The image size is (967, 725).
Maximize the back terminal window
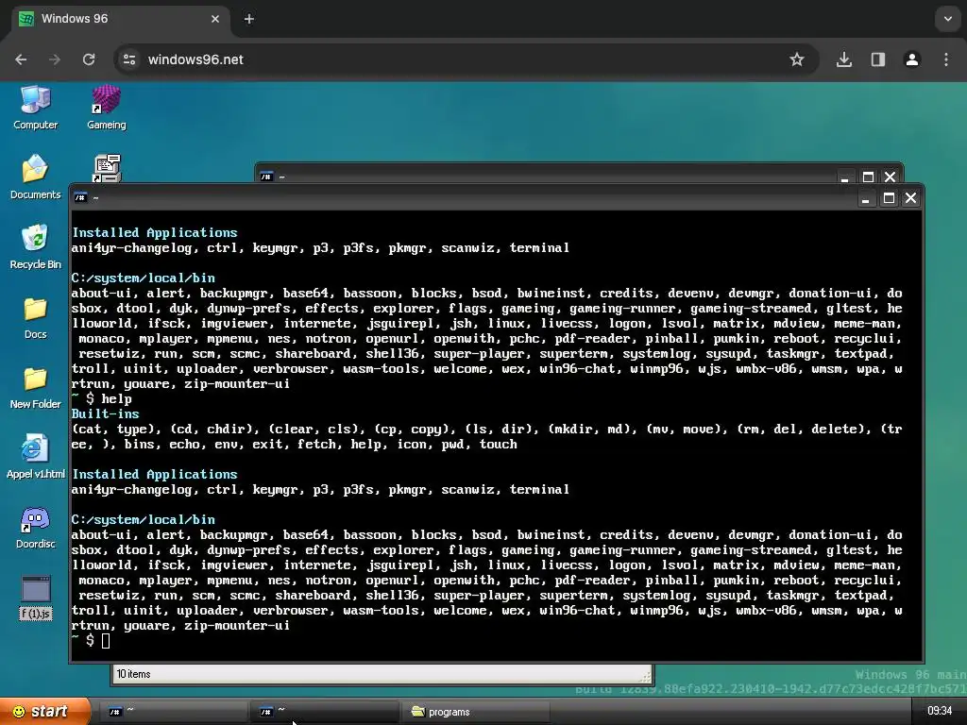(x=868, y=177)
